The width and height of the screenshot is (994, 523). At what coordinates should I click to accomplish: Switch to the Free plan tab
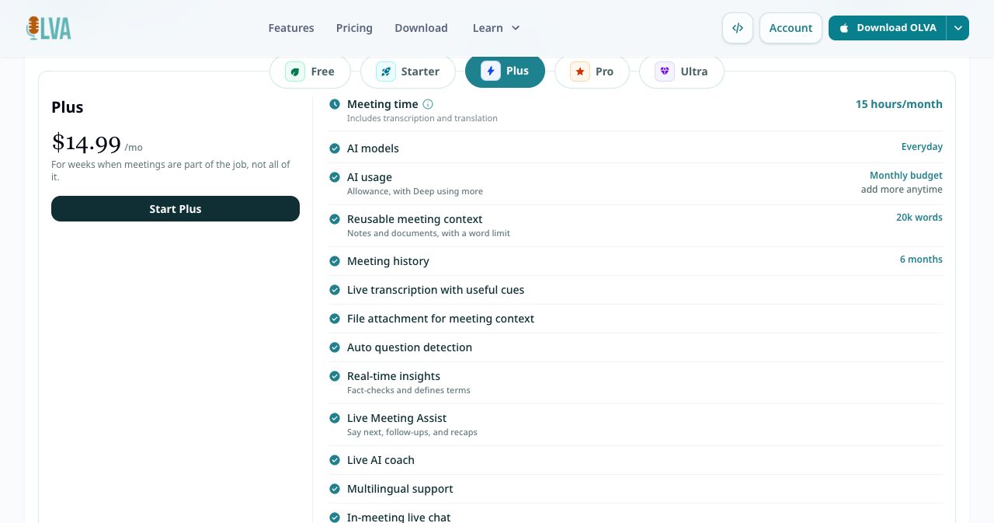(310, 71)
